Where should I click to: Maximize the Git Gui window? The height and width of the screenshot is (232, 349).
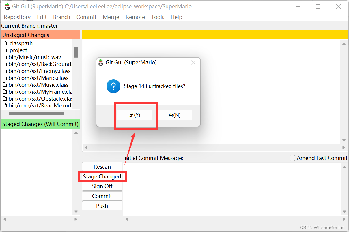(318, 6)
